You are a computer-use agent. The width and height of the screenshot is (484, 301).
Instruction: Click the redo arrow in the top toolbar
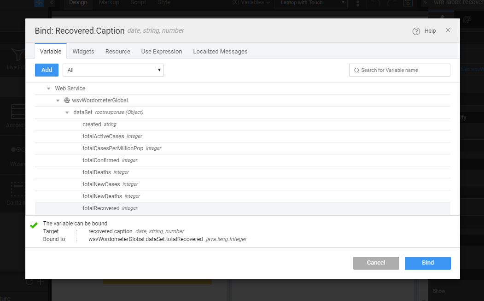click(x=391, y=4)
